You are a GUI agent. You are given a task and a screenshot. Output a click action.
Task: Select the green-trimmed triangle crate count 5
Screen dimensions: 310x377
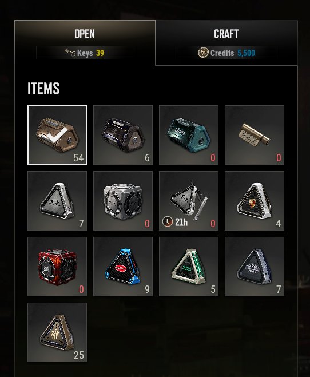[x=189, y=267]
